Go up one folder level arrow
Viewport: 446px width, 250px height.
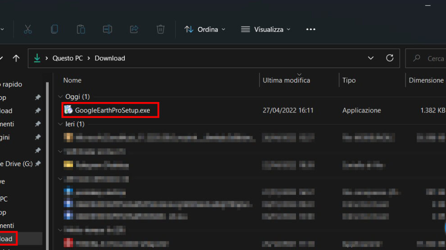point(16,58)
